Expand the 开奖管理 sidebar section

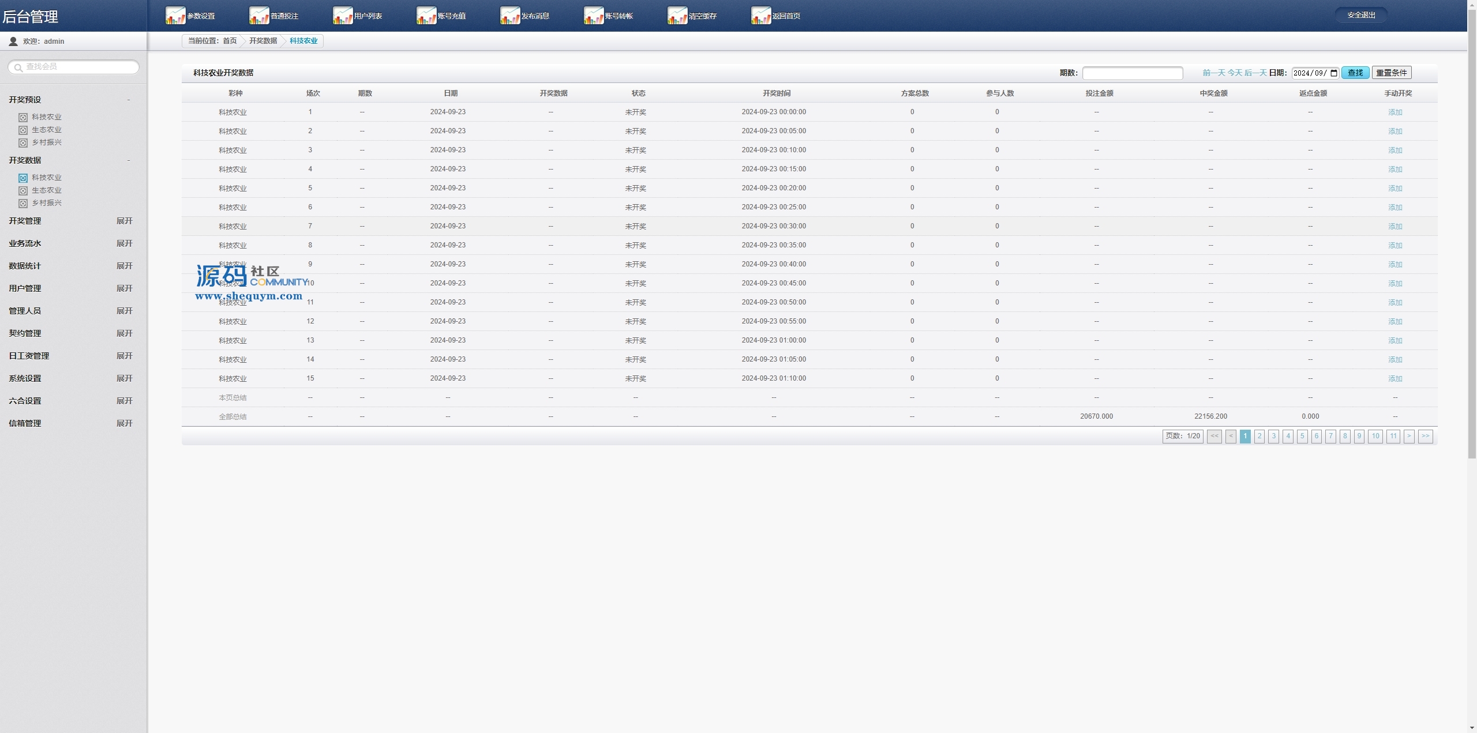(124, 221)
